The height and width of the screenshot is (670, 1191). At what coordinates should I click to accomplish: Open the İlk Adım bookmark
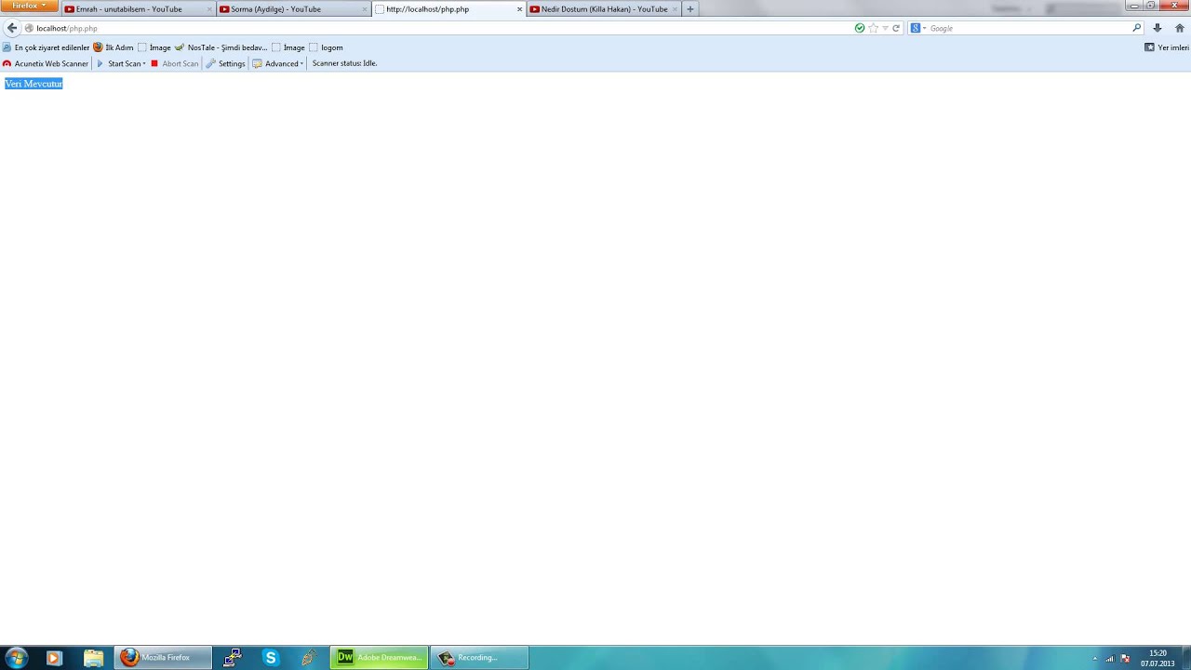114,47
